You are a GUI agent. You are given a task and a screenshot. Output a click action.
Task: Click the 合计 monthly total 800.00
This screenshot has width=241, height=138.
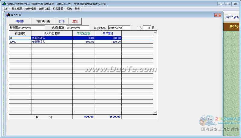pos(84,117)
